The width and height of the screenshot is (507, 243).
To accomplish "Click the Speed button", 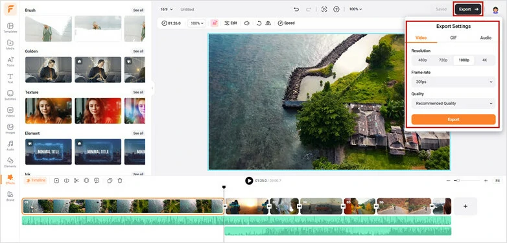I will [x=286, y=23].
